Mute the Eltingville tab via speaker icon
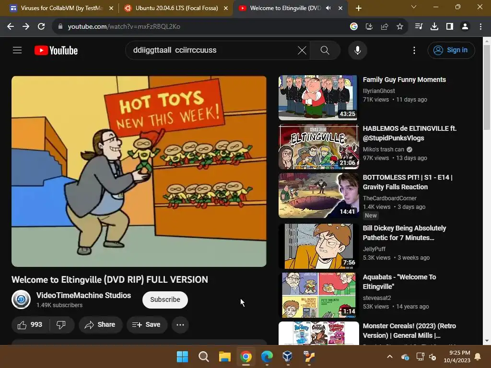The width and height of the screenshot is (491, 368). click(x=328, y=8)
